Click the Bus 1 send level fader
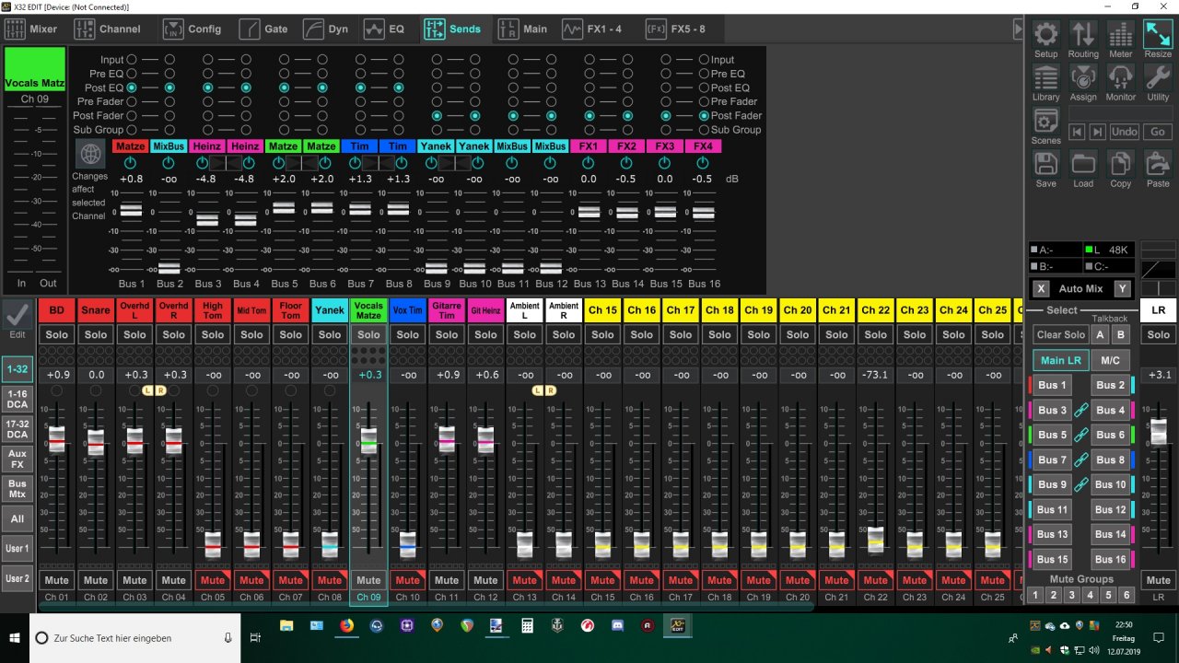Image resolution: width=1179 pixels, height=663 pixels. pyautogui.click(x=131, y=211)
